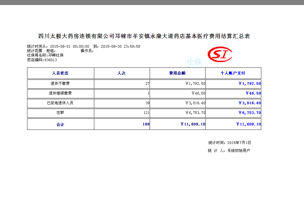The width and height of the screenshot is (304, 197).
Task: Select the footer line 统计人: 系统初始用户
Action: [229, 150]
